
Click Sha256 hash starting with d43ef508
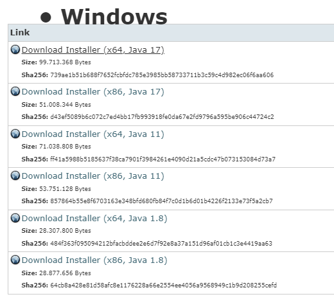(x=162, y=117)
